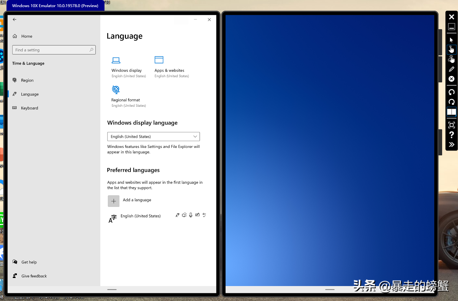
Task: Click the right screen bottom gesture bar
Action: (330, 289)
